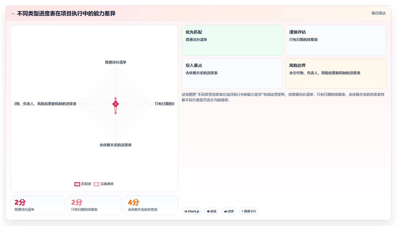Image resolution: width=397 pixels, height=226 pixels.
Task: Click 含依赖关系的进度表 text in 投入重点 card
Action: click(202, 73)
